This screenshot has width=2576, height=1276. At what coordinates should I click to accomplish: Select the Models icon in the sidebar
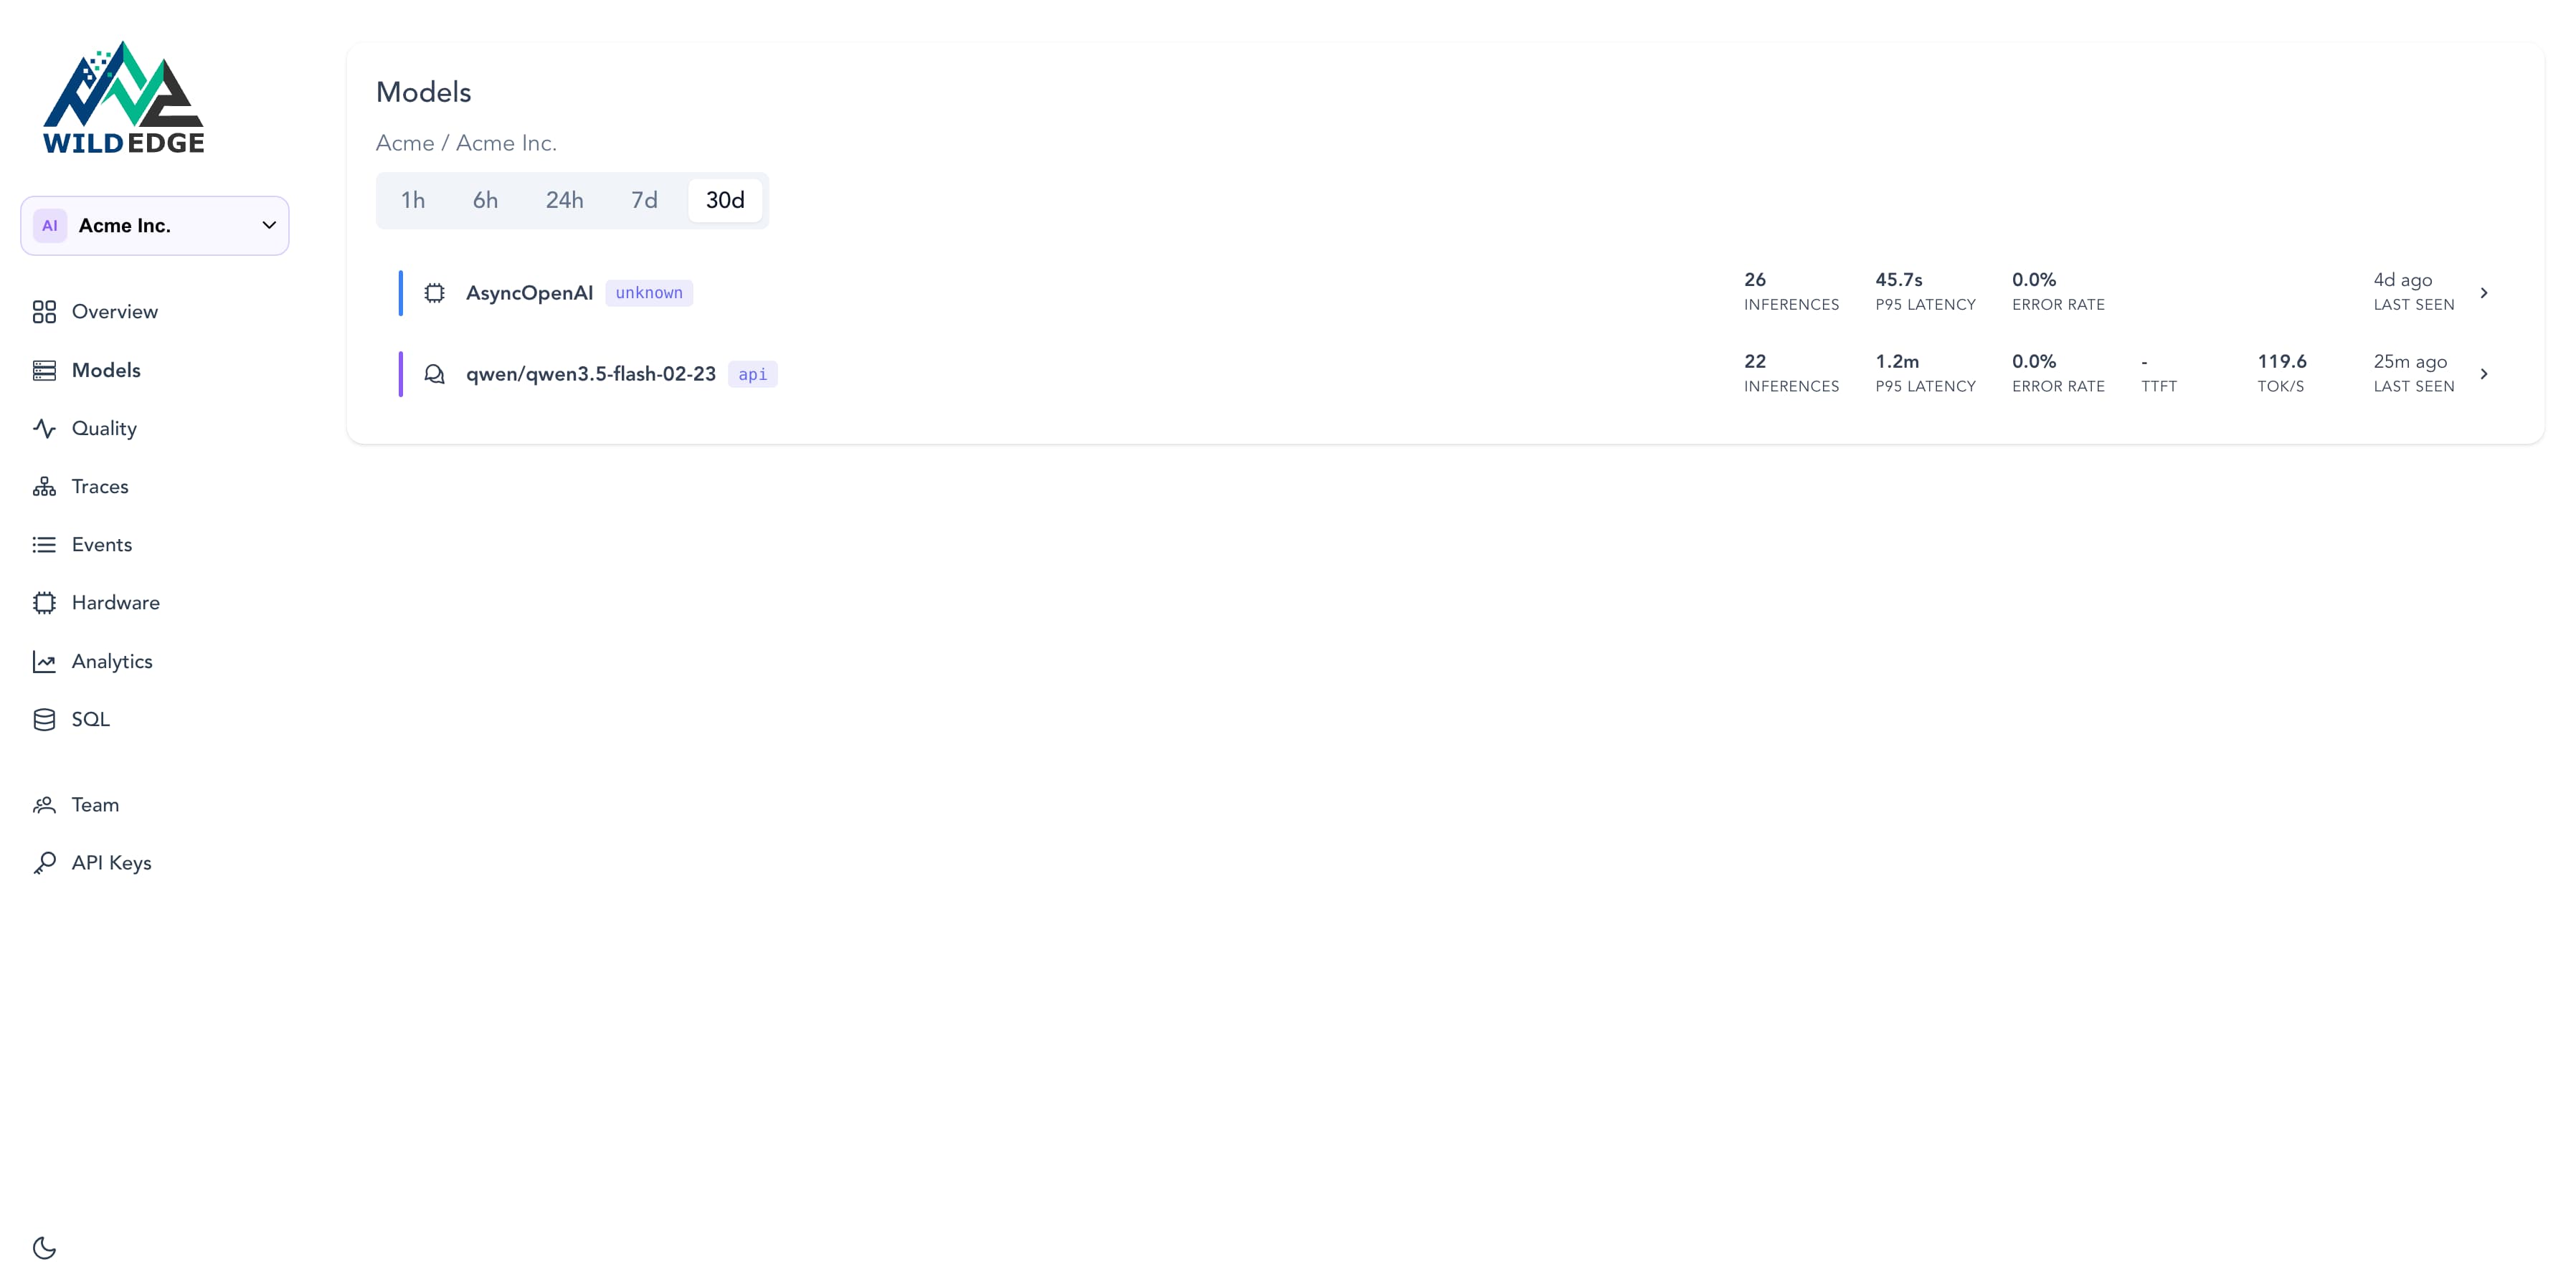pos(44,370)
